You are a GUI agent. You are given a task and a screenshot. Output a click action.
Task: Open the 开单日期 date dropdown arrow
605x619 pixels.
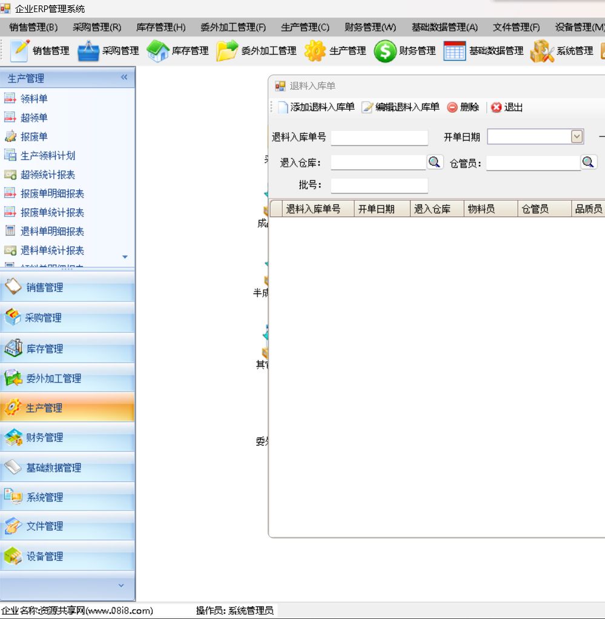click(577, 137)
